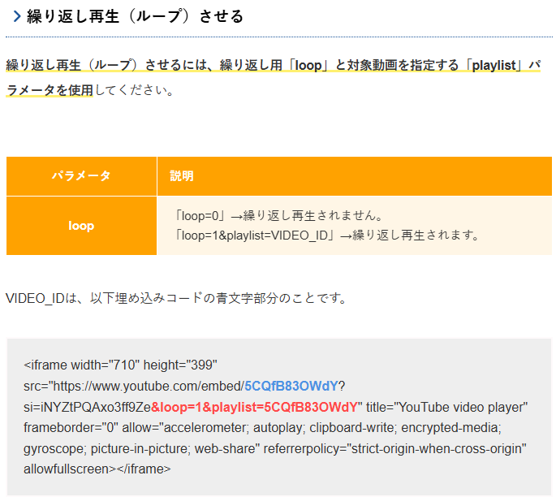Click the ラメータを使用 highlighted text
Screen dimensions: 556x497
pos(50,90)
